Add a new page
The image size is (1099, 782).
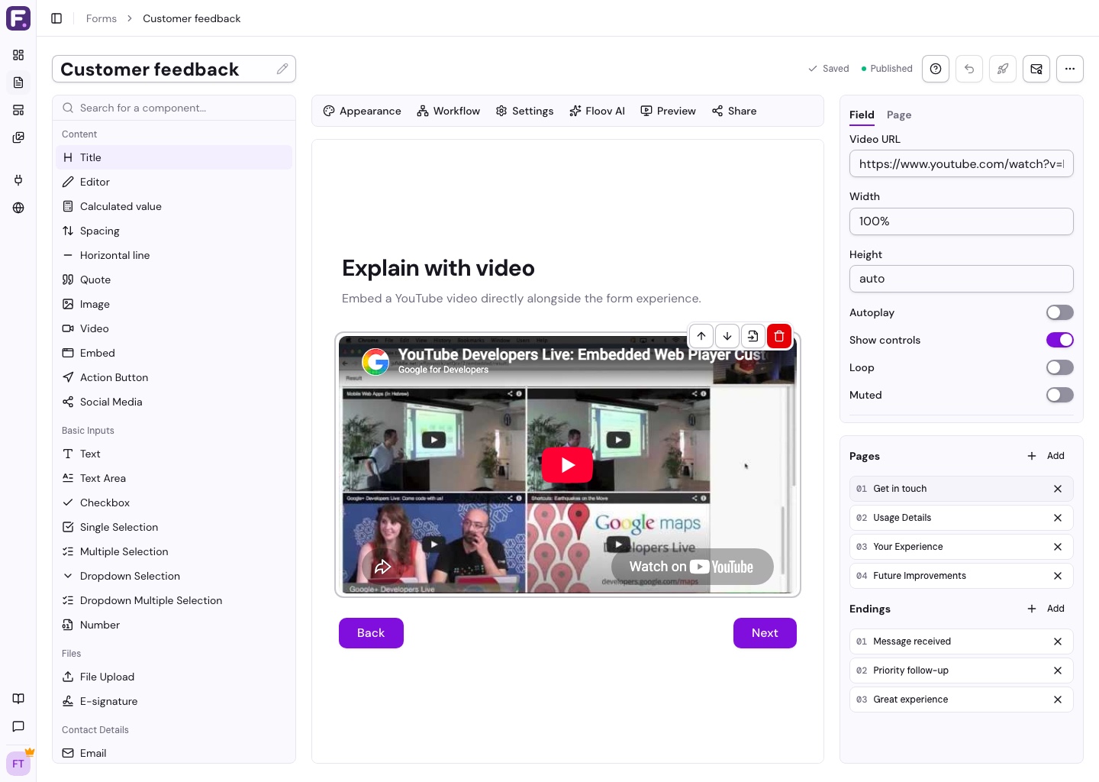1046,456
